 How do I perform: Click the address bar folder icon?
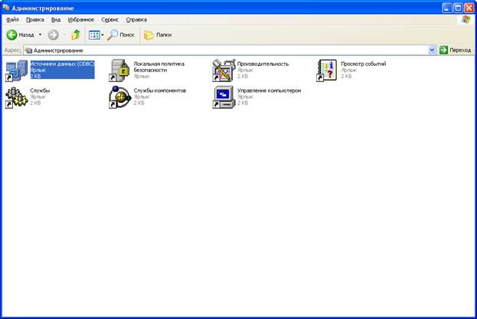coord(28,51)
